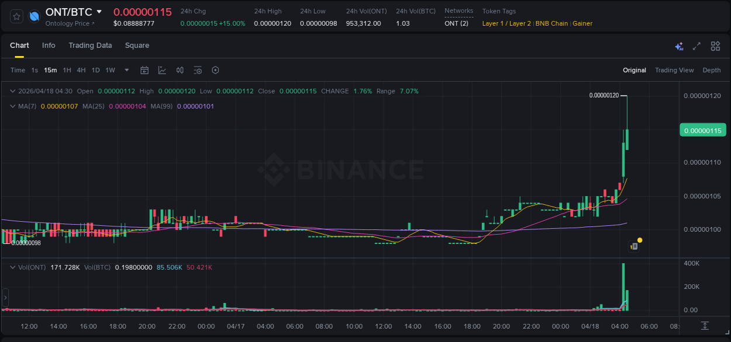Image resolution: width=731 pixels, height=342 pixels.
Task: Select the 4H interval
Action: coord(81,70)
